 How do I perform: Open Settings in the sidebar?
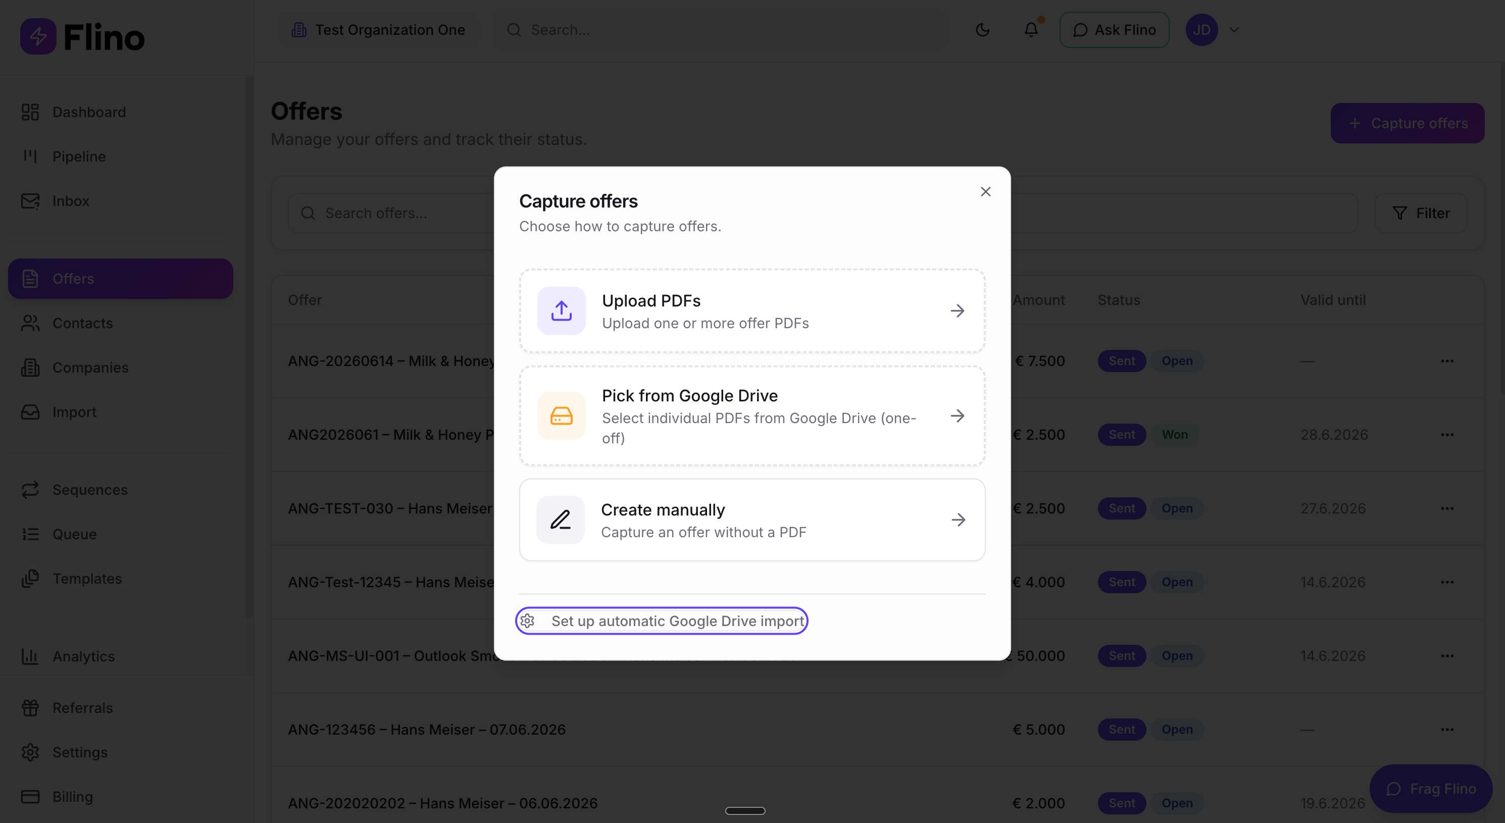120,752
